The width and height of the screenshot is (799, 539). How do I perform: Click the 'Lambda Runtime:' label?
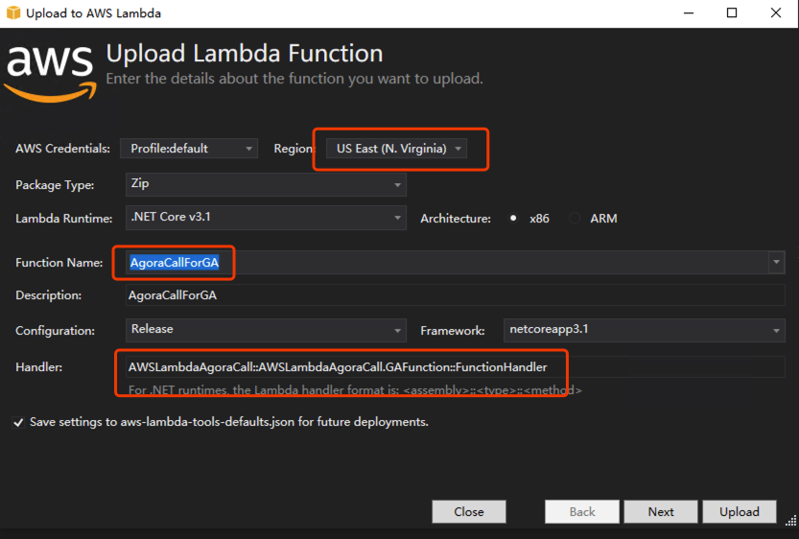[63, 219]
